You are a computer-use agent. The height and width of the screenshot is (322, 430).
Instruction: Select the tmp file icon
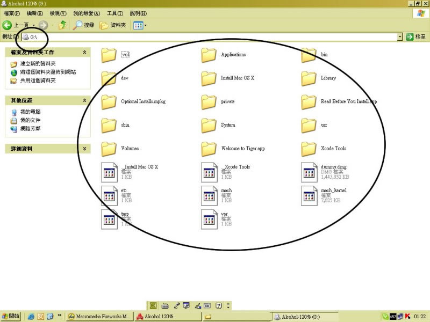(x=109, y=219)
